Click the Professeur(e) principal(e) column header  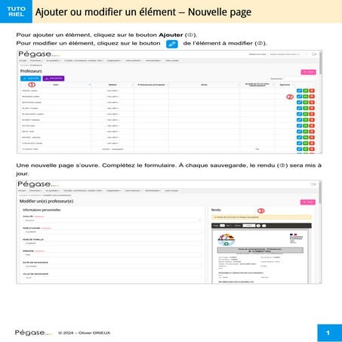(x=151, y=85)
